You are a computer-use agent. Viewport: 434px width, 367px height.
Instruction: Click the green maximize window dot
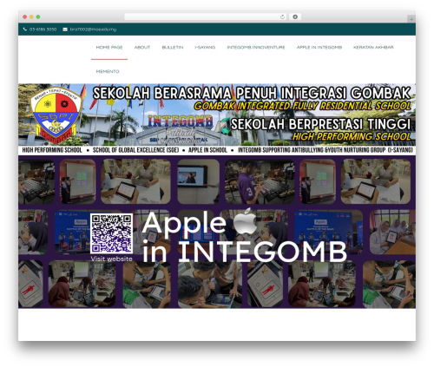38,16
